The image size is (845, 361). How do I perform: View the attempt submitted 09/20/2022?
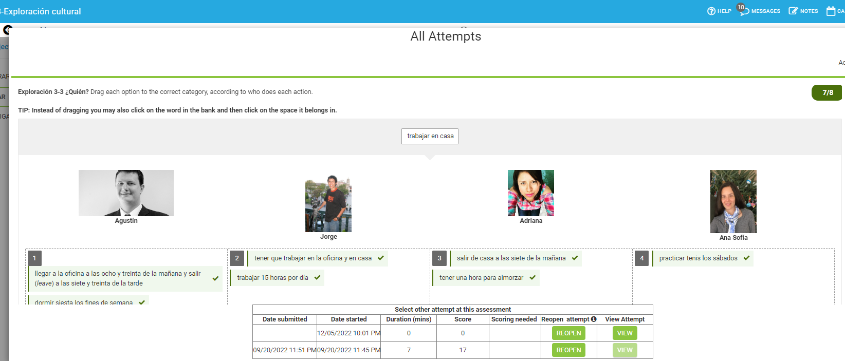pyautogui.click(x=624, y=350)
